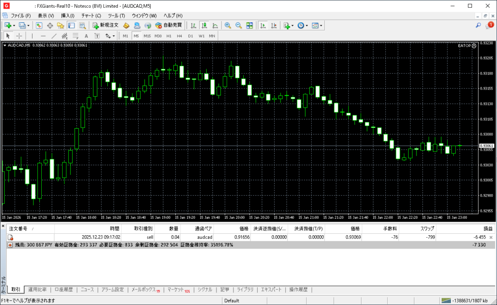Image resolution: width=497 pixels, height=305 pixels.
Task: Click the zoom out magnifier icon
Action: 238,25
